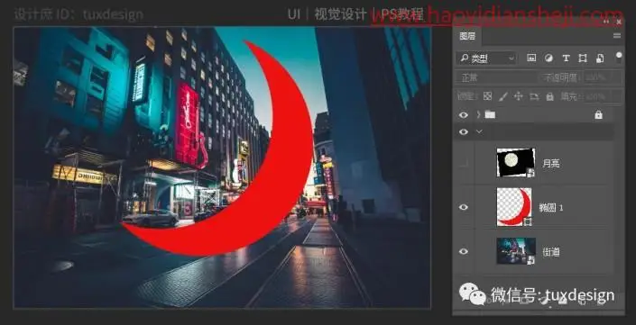Filter layers by shape layer icon
The width and height of the screenshot is (636, 325).
[x=583, y=59]
